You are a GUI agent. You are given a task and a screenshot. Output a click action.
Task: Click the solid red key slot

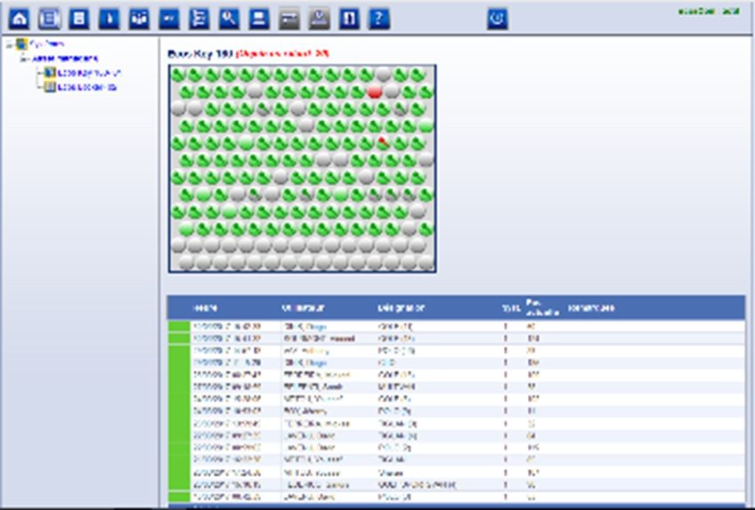click(x=375, y=92)
